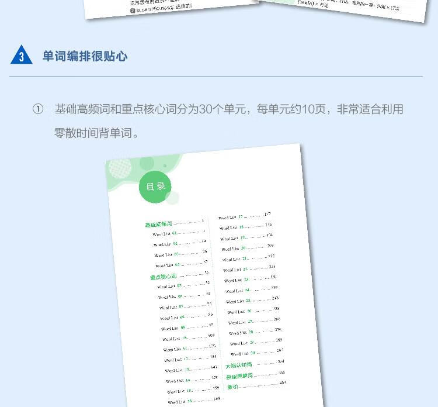Click Word List 25 contents entry

pyautogui.click(x=239, y=301)
